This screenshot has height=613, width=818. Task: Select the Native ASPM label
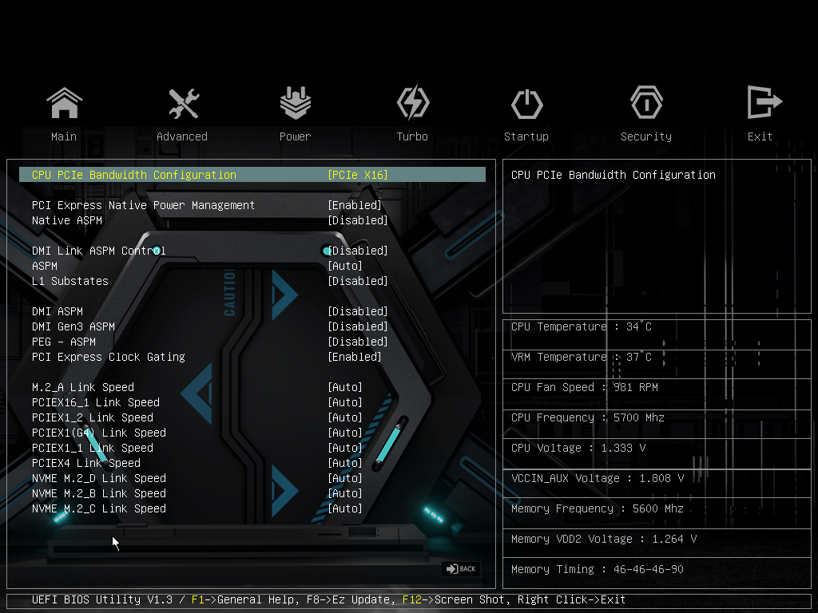click(x=67, y=220)
